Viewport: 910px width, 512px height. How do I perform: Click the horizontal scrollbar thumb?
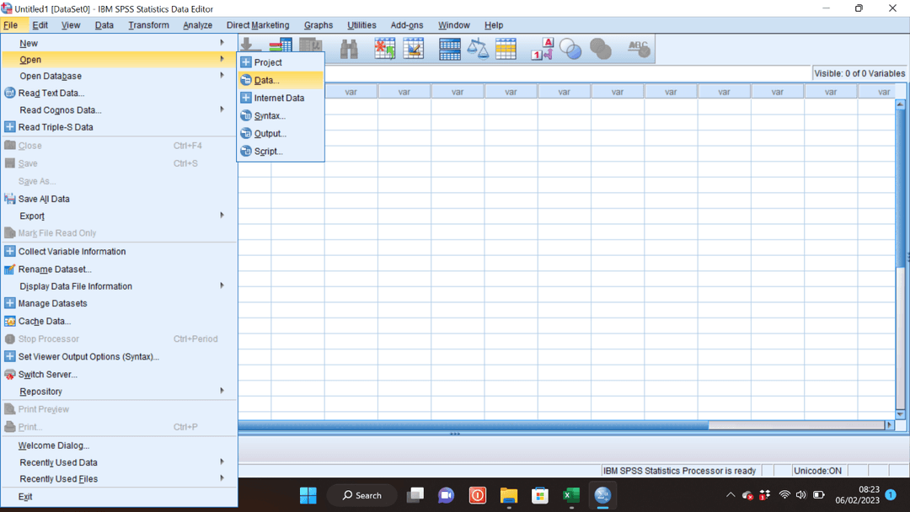pos(474,425)
